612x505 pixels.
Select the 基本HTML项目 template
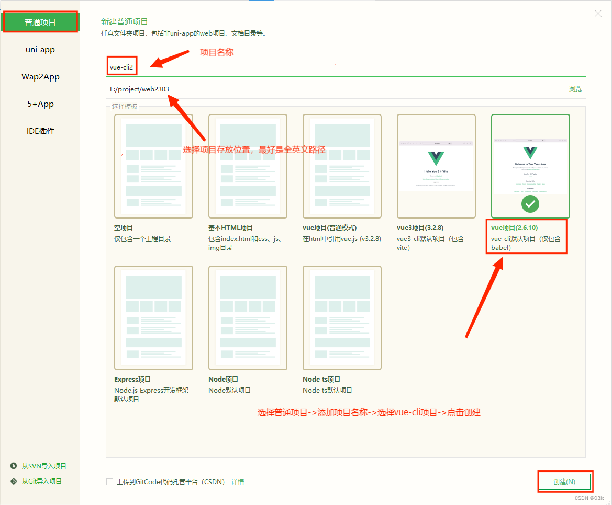click(248, 166)
